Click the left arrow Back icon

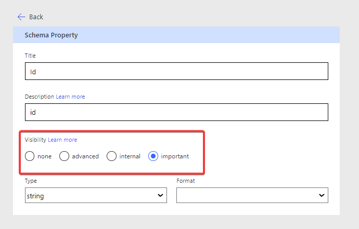(x=21, y=17)
